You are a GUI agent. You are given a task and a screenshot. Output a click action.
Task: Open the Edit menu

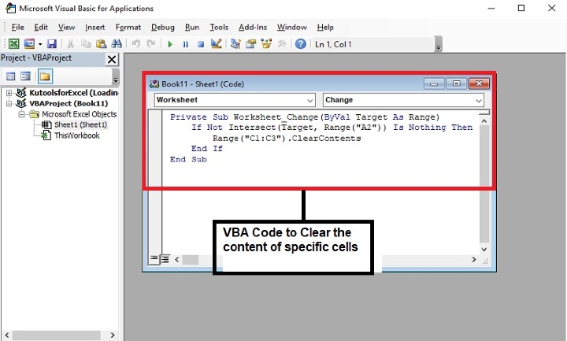click(x=41, y=27)
